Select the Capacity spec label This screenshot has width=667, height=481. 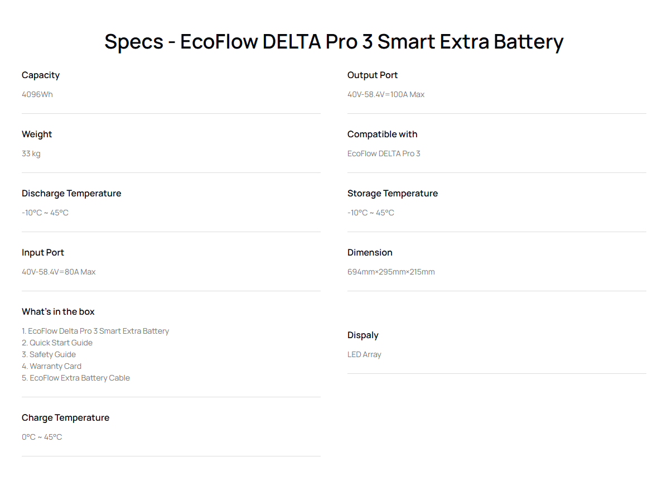click(x=41, y=75)
